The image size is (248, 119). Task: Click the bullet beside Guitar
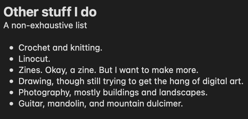(12, 104)
